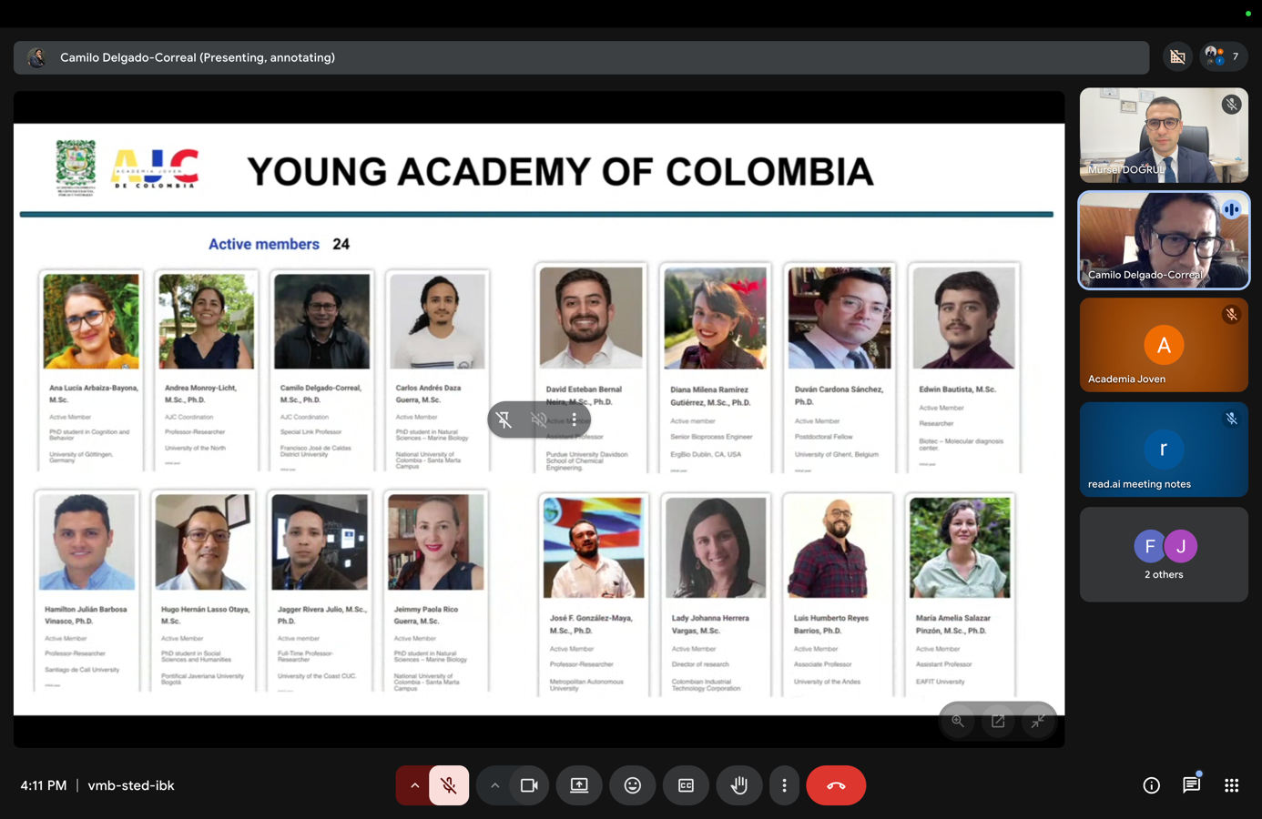Click the Present now screen share icon
Screen dimensions: 1262x819
[579, 785]
